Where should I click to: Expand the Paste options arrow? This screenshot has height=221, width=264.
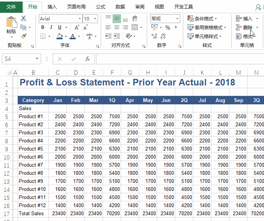coord(12,37)
